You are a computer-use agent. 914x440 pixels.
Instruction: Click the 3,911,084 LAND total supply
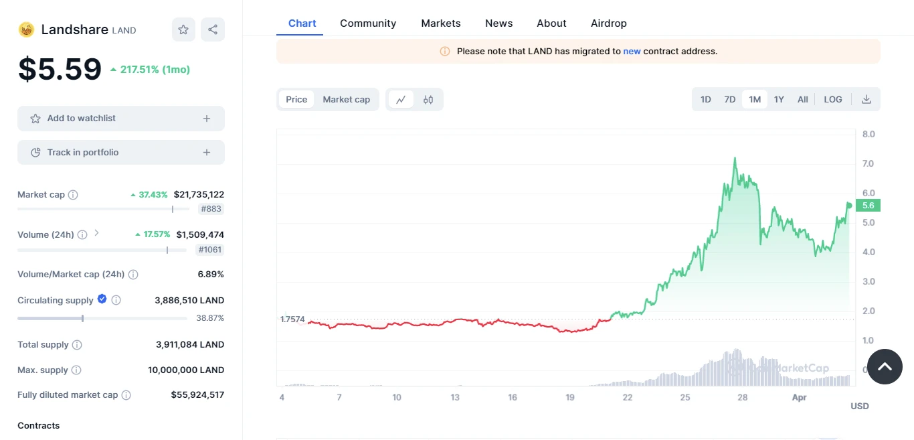pos(190,345)
